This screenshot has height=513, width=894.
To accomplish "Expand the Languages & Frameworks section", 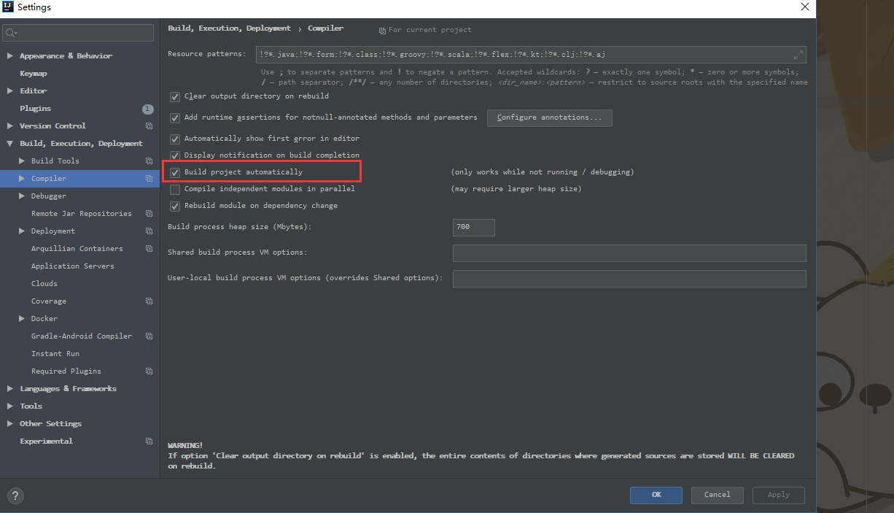I will (10, 389).
